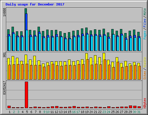Select the cyan pages bar for day 8
Screen dimensions: 148x115
point(40,42)
